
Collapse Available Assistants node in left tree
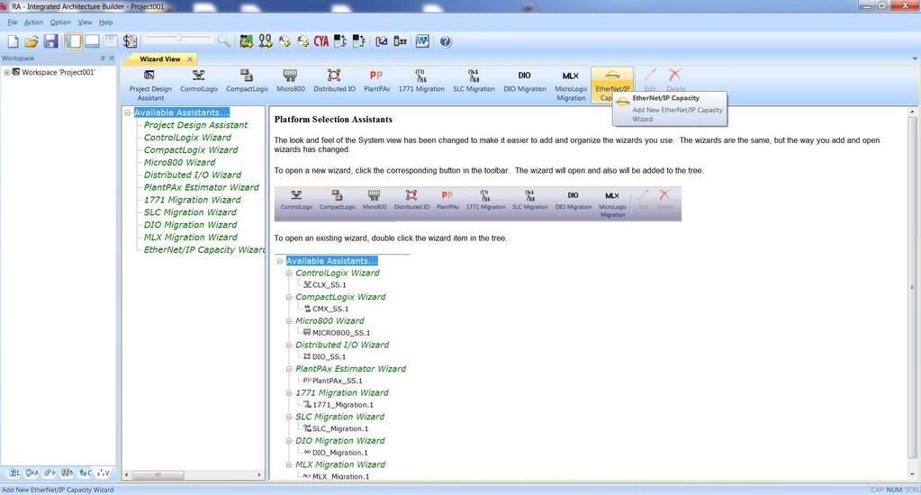pos(127,112)
